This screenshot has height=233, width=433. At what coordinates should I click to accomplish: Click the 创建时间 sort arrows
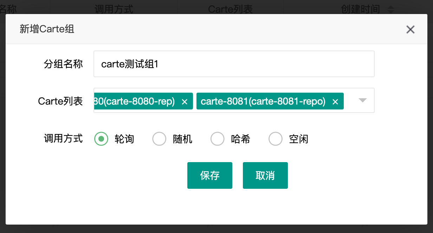pos(390,9)
